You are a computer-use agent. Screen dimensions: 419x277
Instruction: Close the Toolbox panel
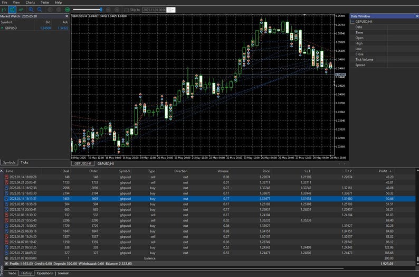pos(2,171)
